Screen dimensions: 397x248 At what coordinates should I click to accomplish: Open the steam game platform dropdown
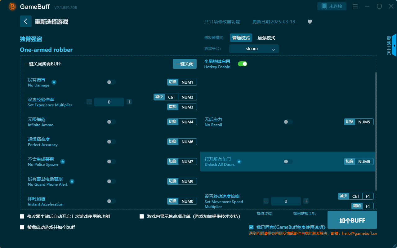click(254, 49)
